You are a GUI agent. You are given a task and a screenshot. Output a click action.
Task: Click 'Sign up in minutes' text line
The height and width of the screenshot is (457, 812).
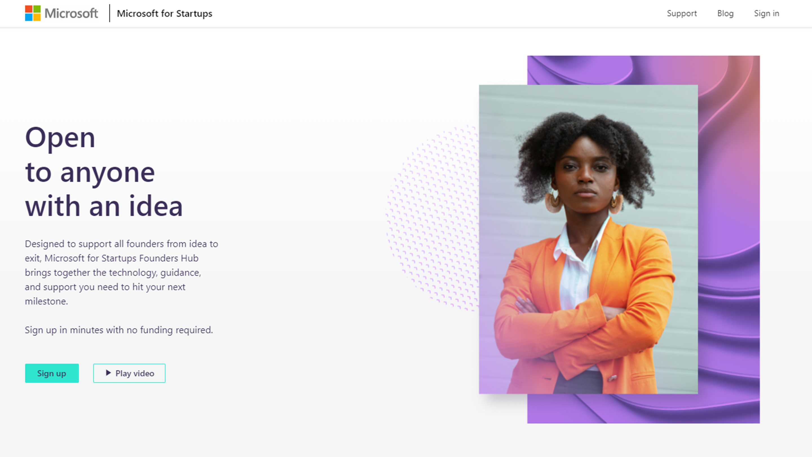[119, 330]
